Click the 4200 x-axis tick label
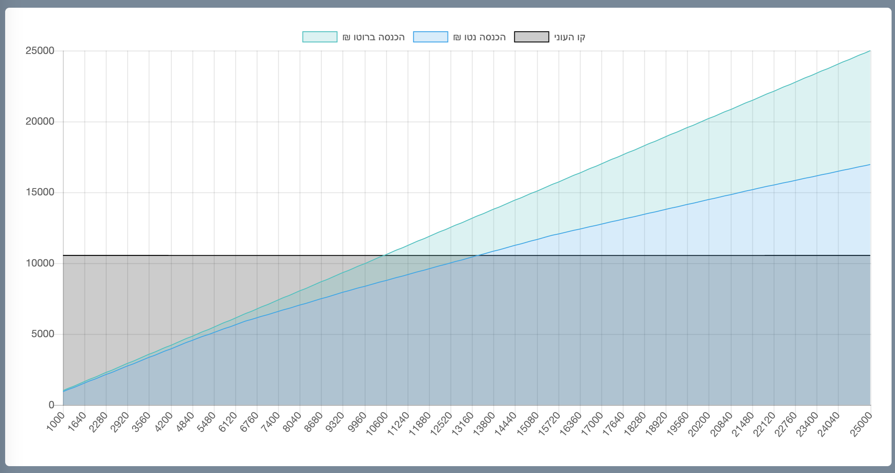The image size is (895, 473). (163, 421)
